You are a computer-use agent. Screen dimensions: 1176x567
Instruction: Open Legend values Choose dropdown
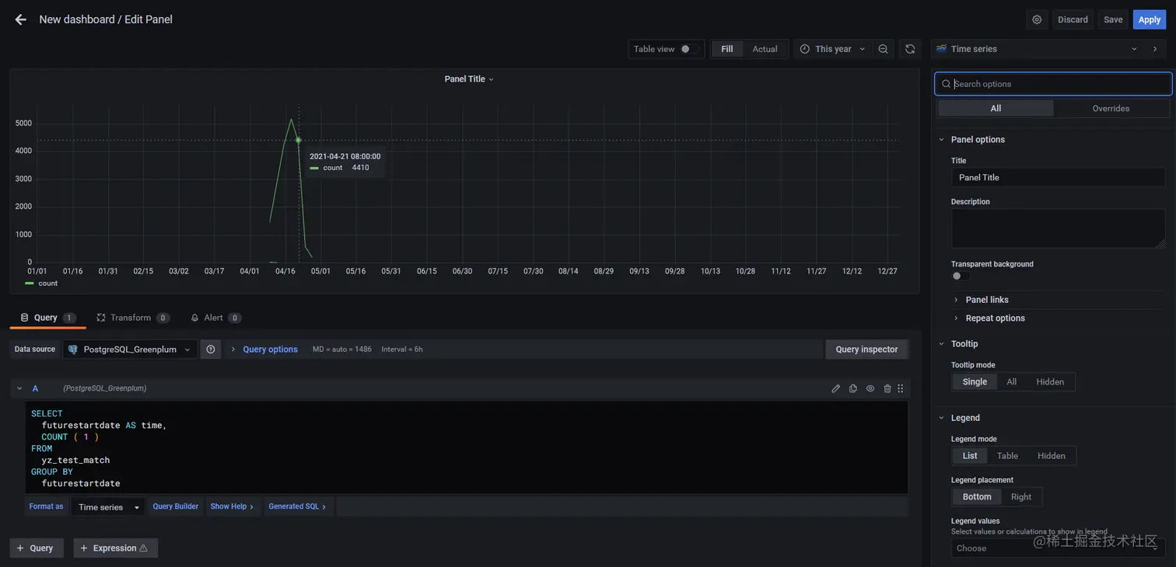coord(1058,548)
